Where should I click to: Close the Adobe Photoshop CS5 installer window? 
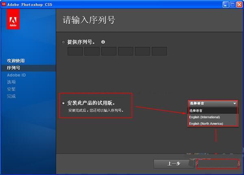(x=240, y=4)
